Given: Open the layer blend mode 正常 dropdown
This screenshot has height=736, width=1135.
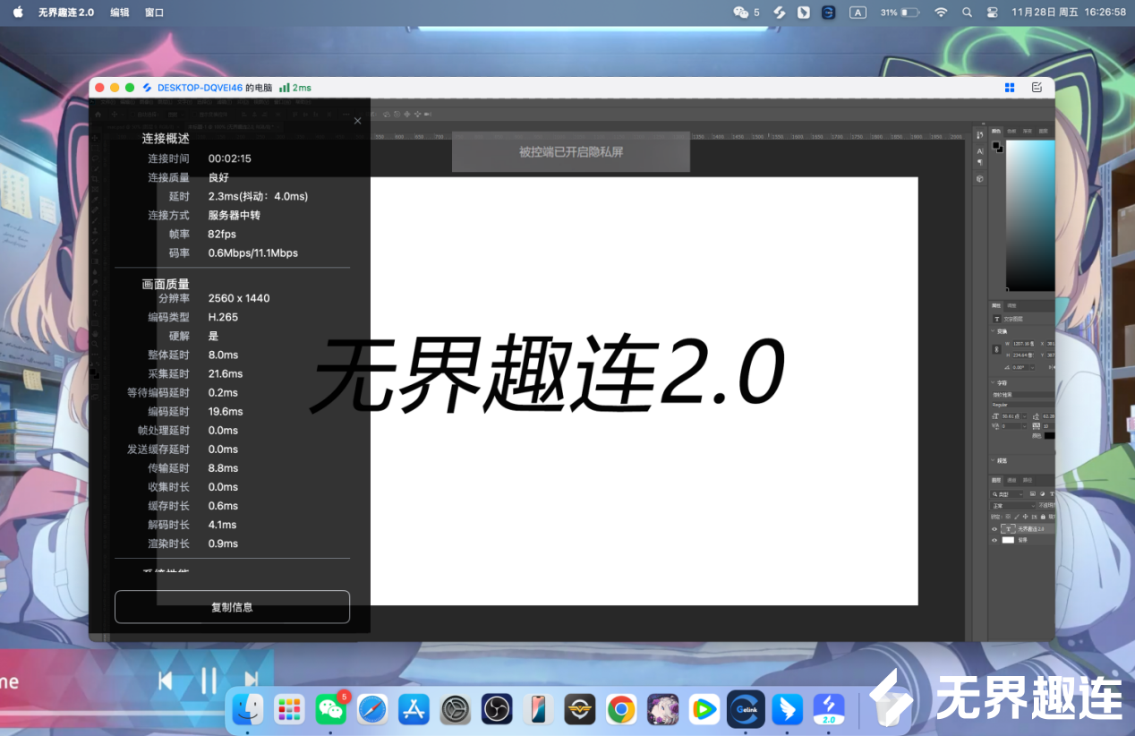Looking at the screenshot, I should click(1013, 506).
